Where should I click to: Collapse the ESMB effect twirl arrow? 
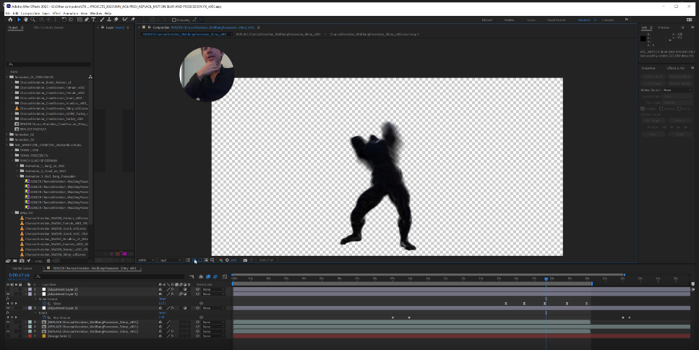point(35,313)
